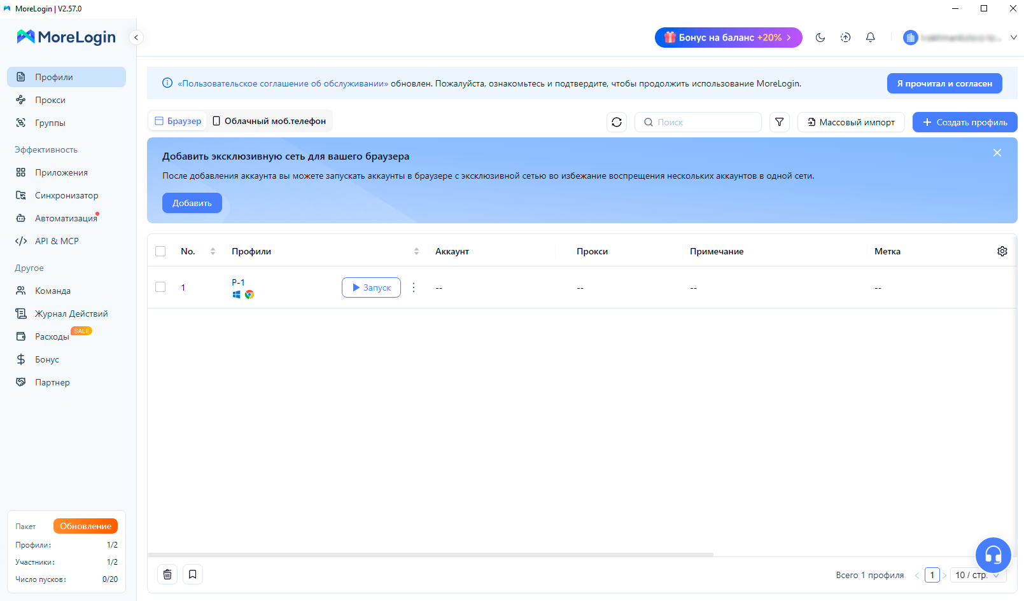This screenshot has width=1024, height=601.
Task: Click the Партнер handshake icon
Action: click(21, 382)
